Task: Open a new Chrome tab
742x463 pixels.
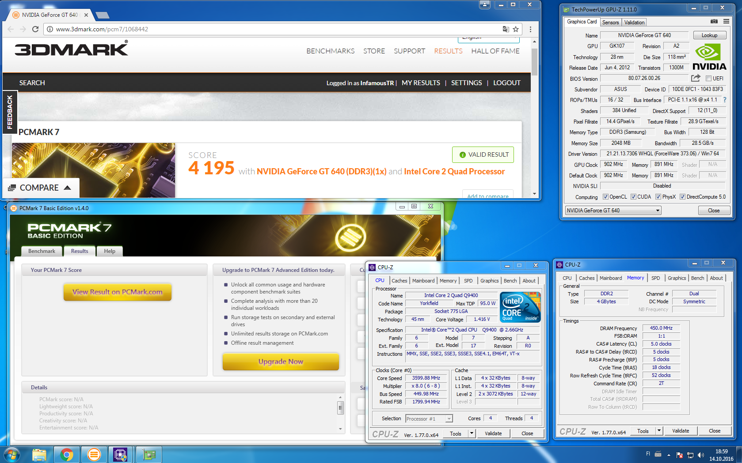Action: coord(103,15)
